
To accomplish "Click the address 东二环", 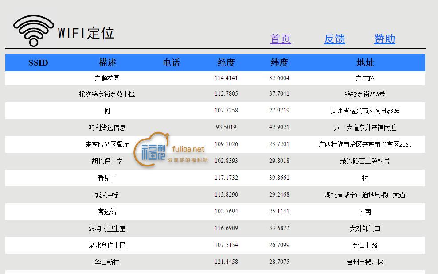I will [365, 78].
